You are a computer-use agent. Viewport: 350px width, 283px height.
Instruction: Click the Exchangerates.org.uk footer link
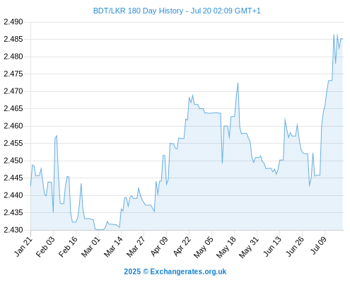pos(188,272)
